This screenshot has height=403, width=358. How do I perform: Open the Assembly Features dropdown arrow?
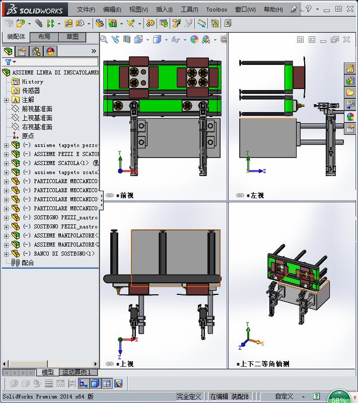pos(121,24)
